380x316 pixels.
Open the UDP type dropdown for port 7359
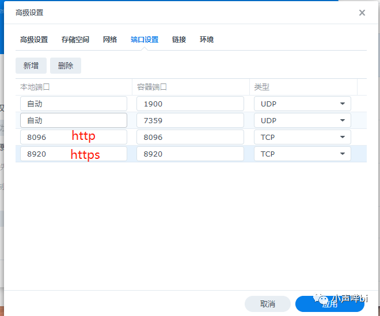[302, 120]
